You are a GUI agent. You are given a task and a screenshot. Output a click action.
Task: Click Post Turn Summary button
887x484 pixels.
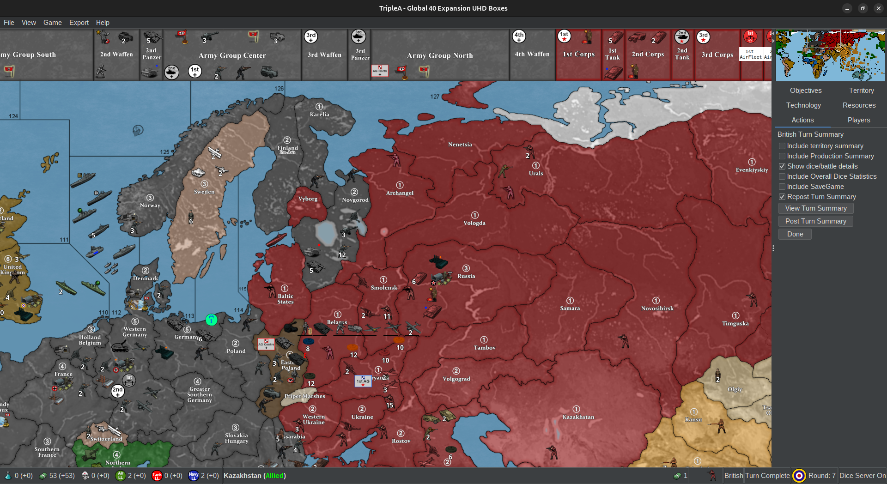click(816, 221)
